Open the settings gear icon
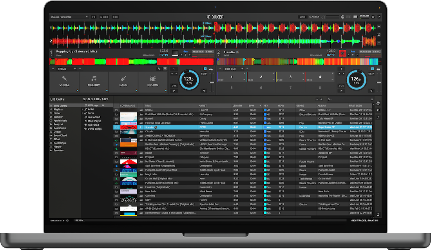Viewport: 431px width, 250px height. pyautogui.click(x=373, y=17)
